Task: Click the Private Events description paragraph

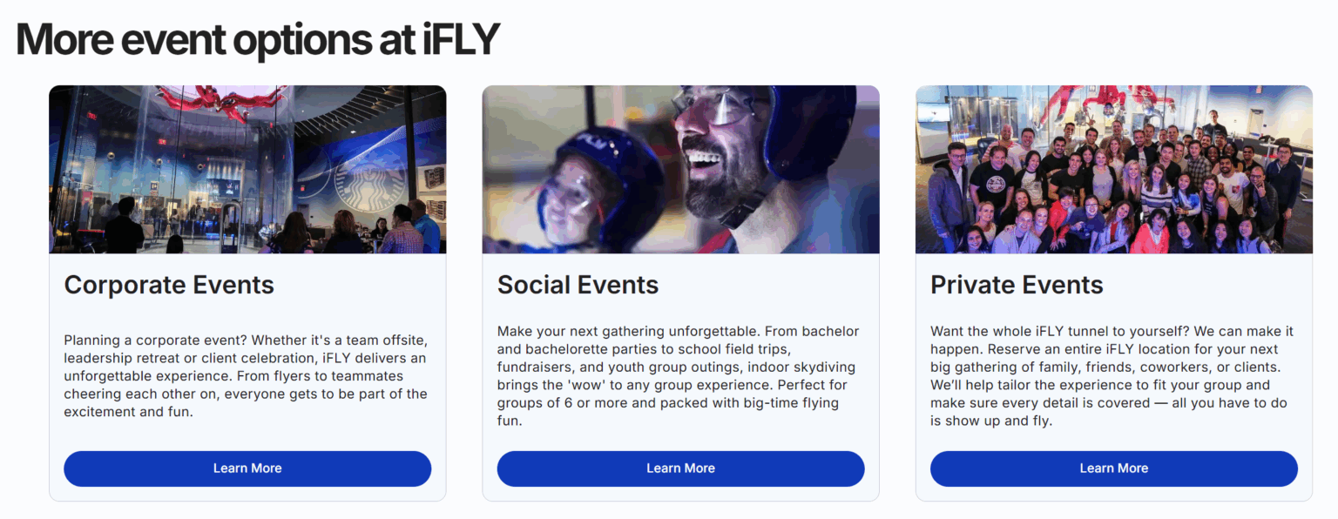Action: click(x=1112, y=375)
